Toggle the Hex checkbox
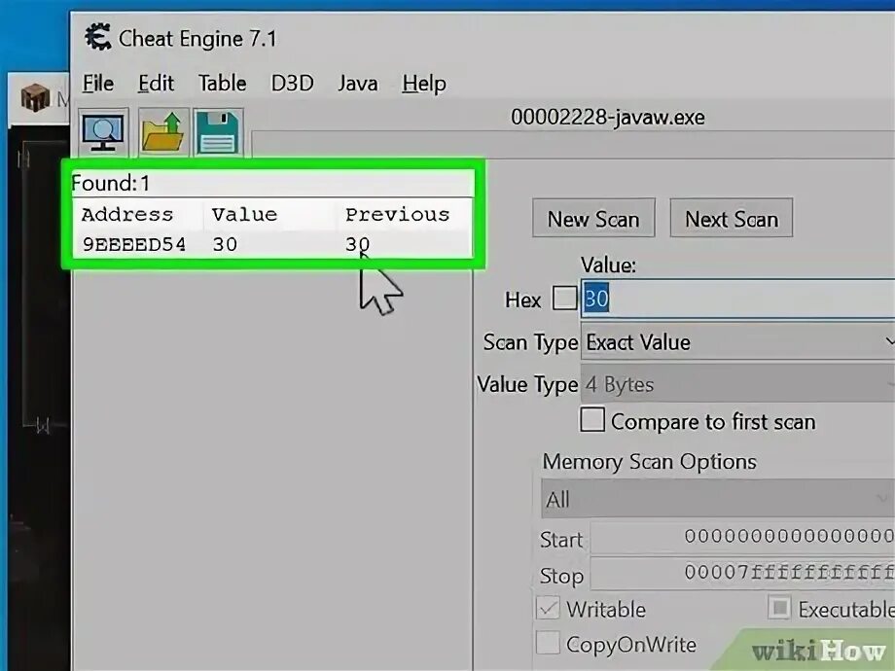895x671 pixels. pyautogui.click(x=564, y=299)
